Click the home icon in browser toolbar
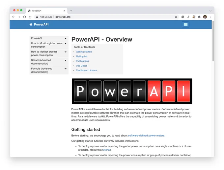224x170 pixels. click(x=30, y=17)
